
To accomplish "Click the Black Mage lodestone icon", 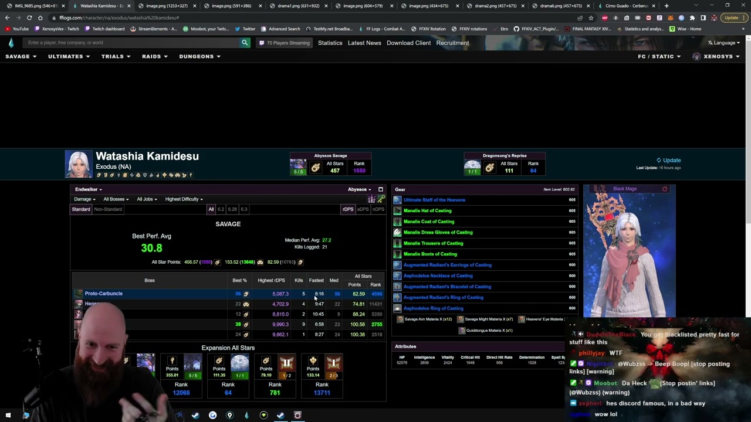I will coord(665,189).
